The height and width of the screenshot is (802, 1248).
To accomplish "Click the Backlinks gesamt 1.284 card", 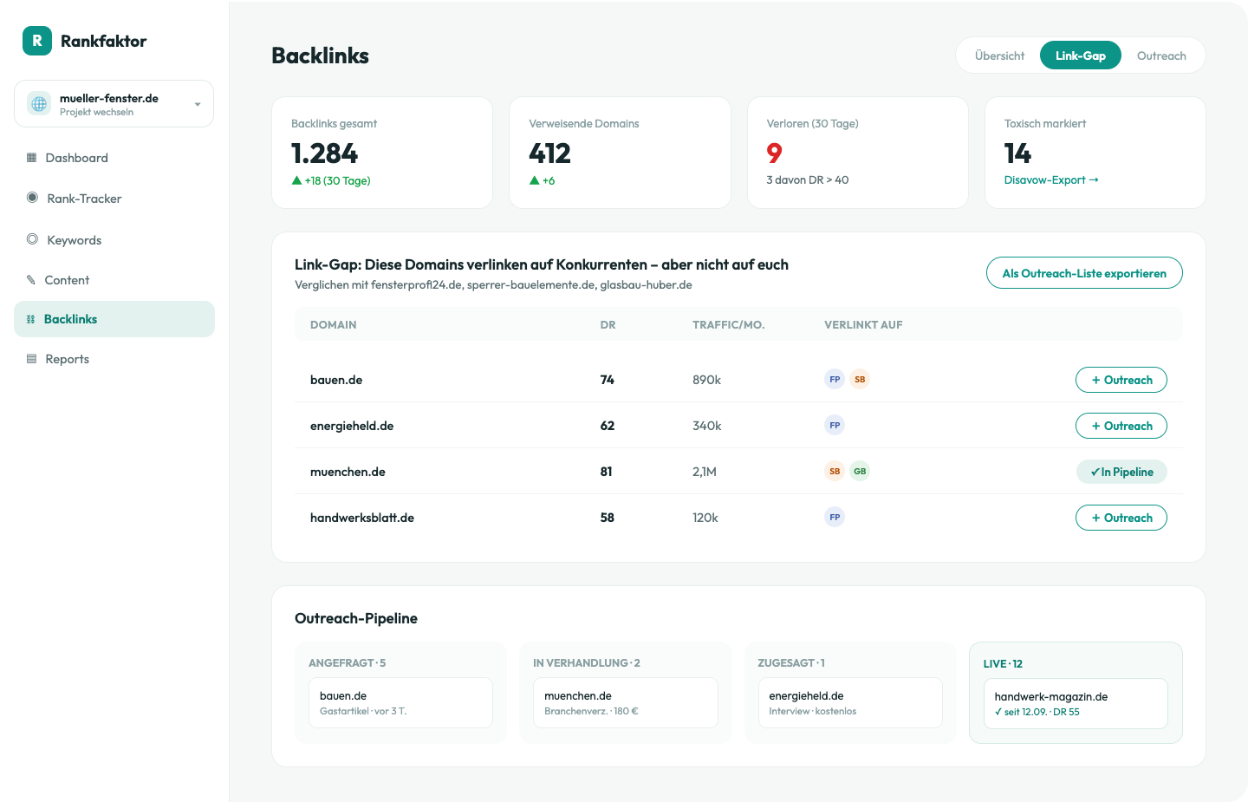I will [382, 153].
